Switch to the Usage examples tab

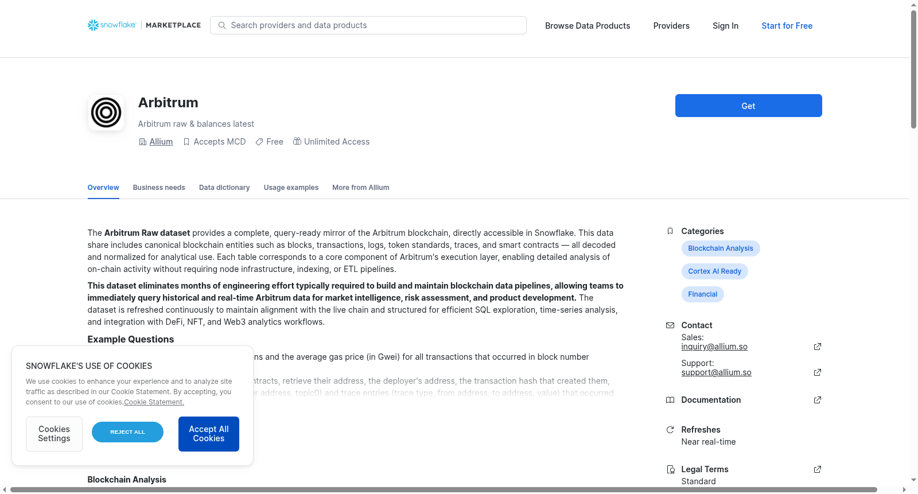tap(291, 188)
